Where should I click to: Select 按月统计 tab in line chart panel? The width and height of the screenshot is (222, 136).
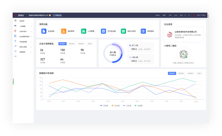pos(181,73)
